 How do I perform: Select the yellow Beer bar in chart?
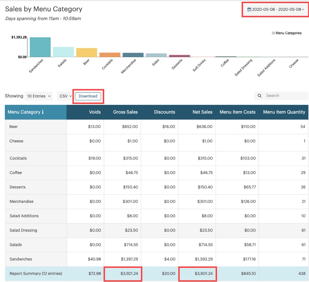86,53
